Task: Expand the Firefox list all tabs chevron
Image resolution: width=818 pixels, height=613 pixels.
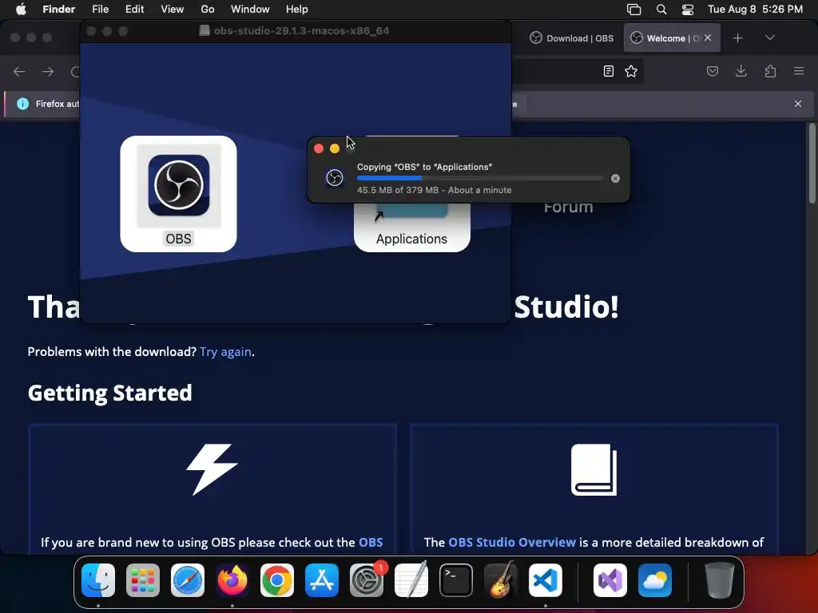Action: 769,38
